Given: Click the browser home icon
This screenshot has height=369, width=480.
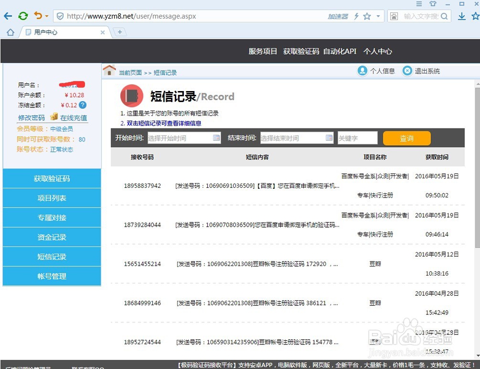Looking at the screenshot, I should (11, 32).
